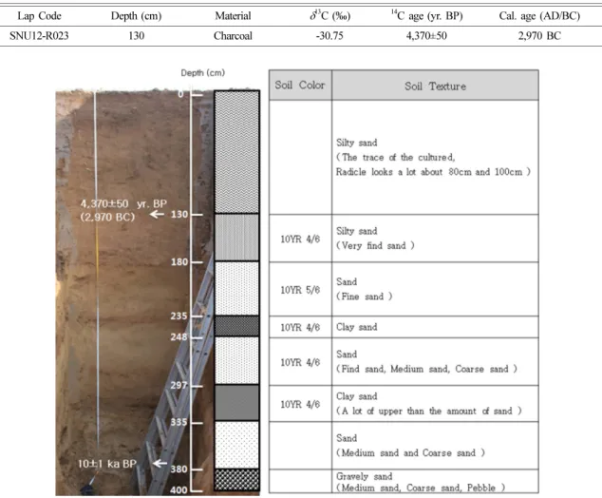This screenshot has width=602, height=498.
Task: Click the '14C age (yr. BP)' header
Action: tap(427, 16)
